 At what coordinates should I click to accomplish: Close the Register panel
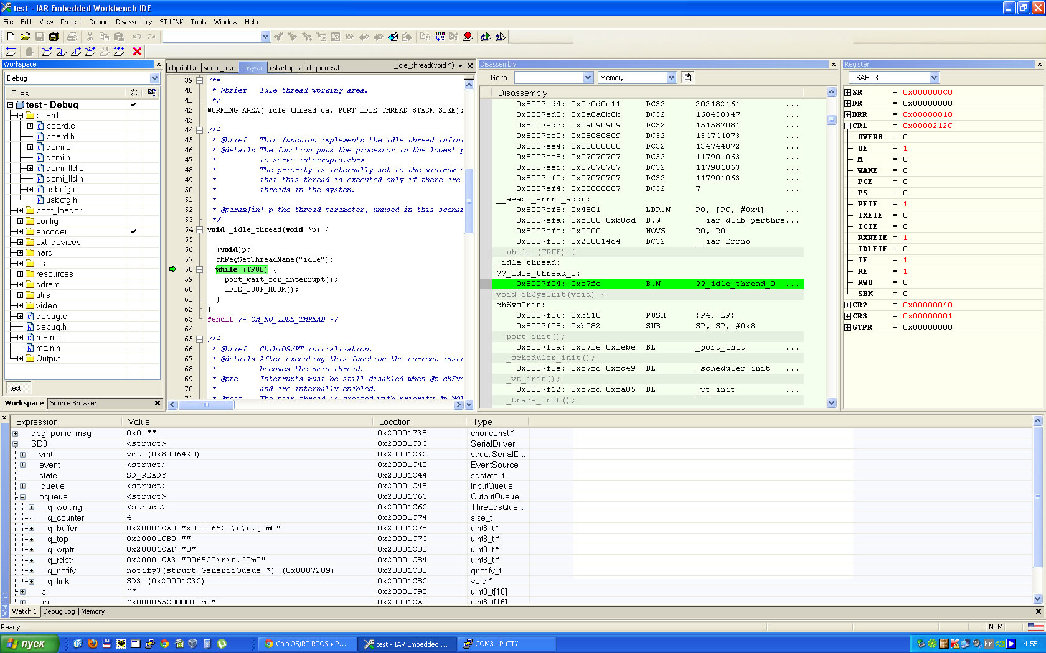[x=1039, y=65]
